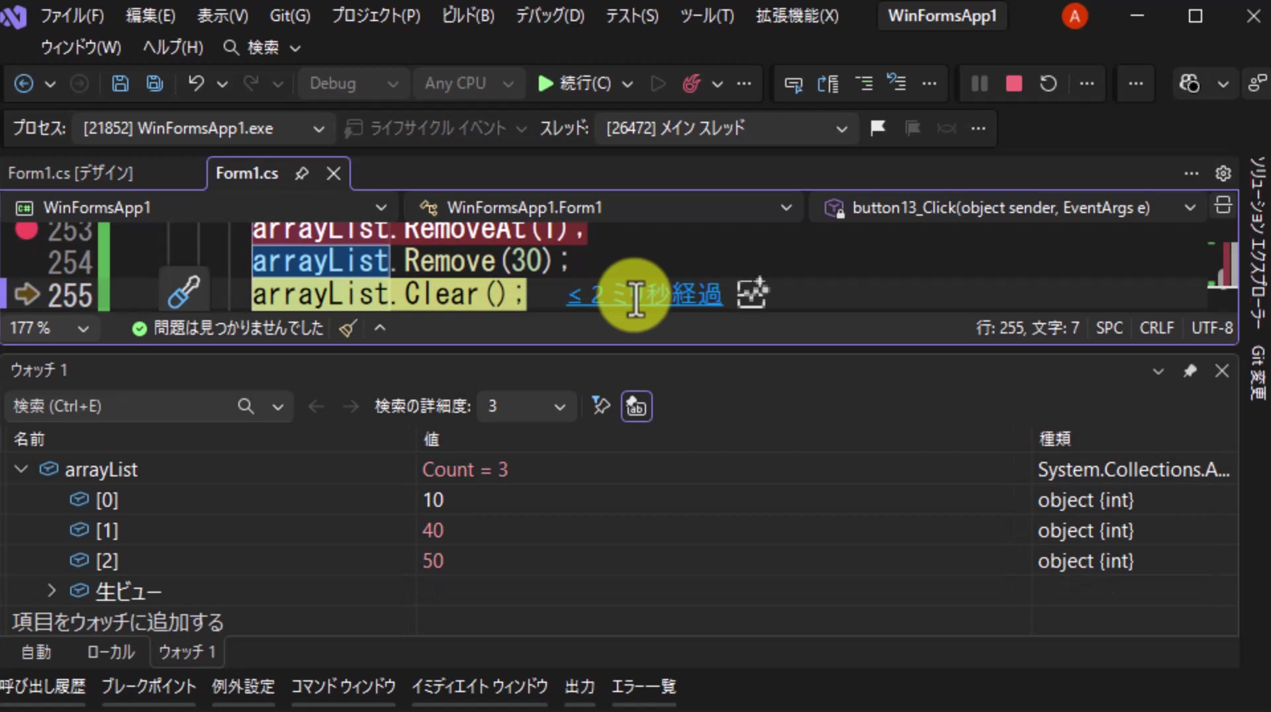Open the Watch window options chevron

(1158, 371)
